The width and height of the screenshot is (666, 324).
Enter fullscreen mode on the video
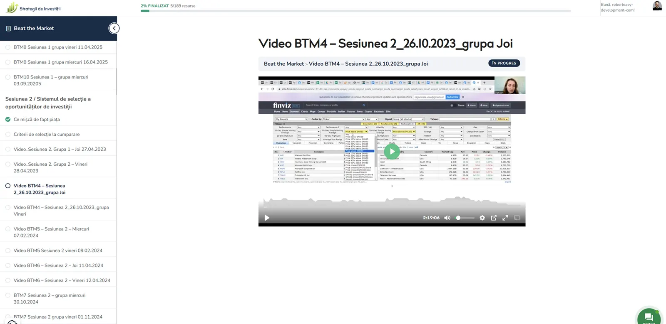click(x=505, y=218)
